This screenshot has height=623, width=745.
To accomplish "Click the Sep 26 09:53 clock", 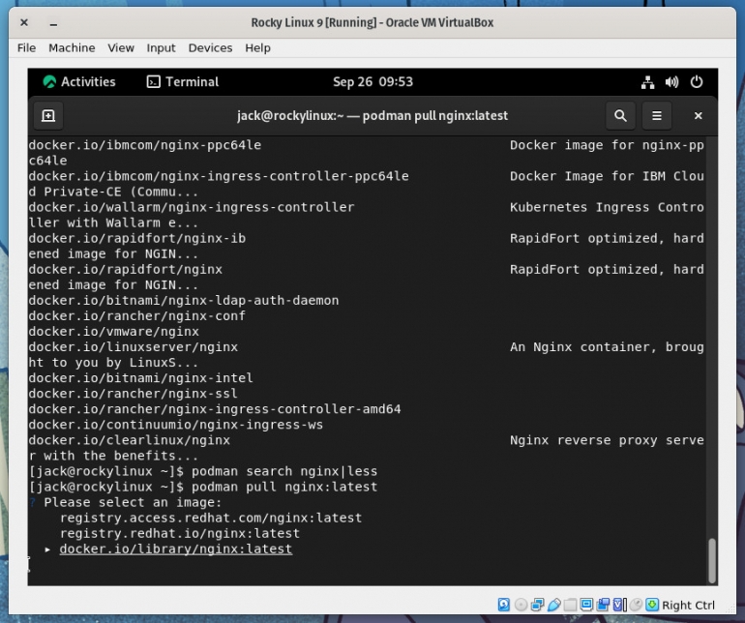I will coord(372,81).
